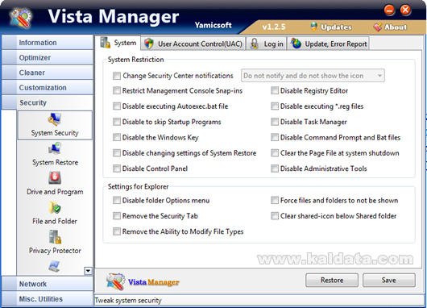Expand the Network category
Screen dimensions: 427x308
click(x=47, y=284)
